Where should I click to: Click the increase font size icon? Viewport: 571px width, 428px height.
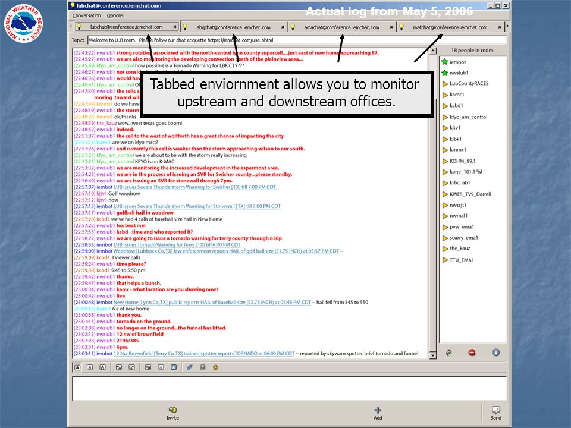point(119,367)
